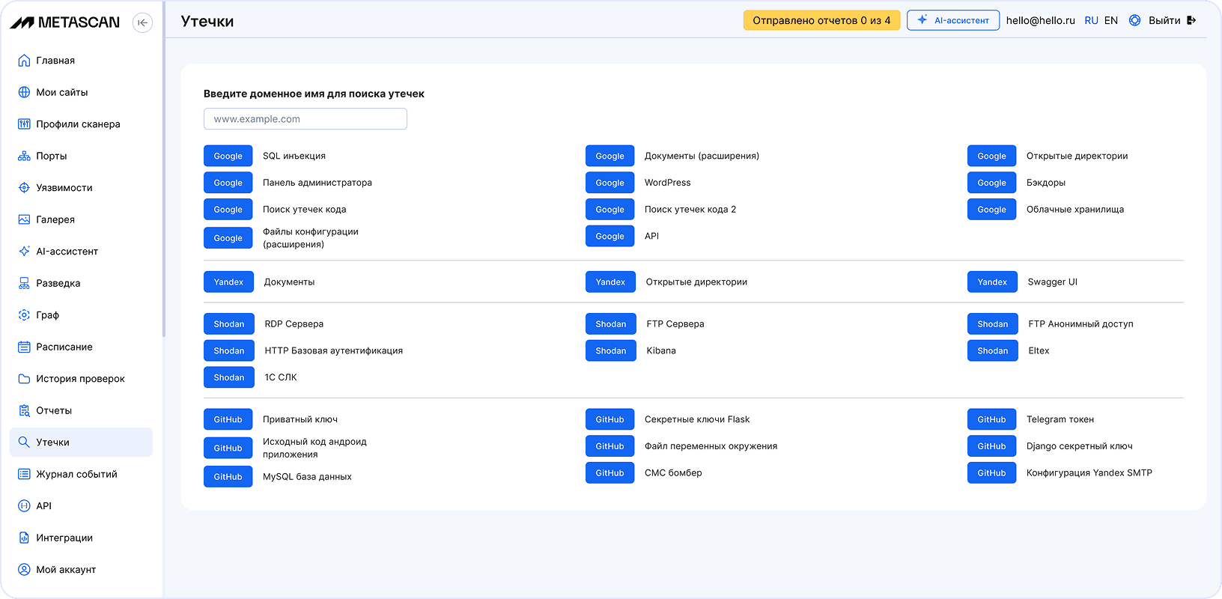This screenshot has height=599, width=1222.
Task: Click Shodan button for Kibana
Action: [611, 350]
